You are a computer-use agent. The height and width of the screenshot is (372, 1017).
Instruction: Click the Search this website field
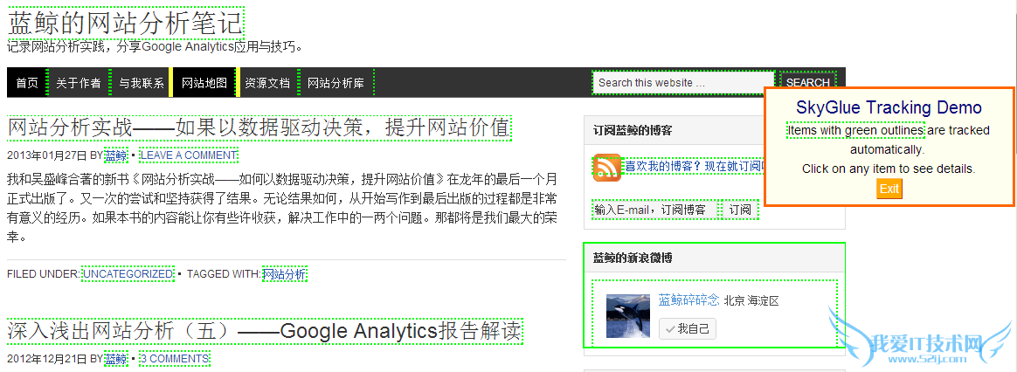683,83
